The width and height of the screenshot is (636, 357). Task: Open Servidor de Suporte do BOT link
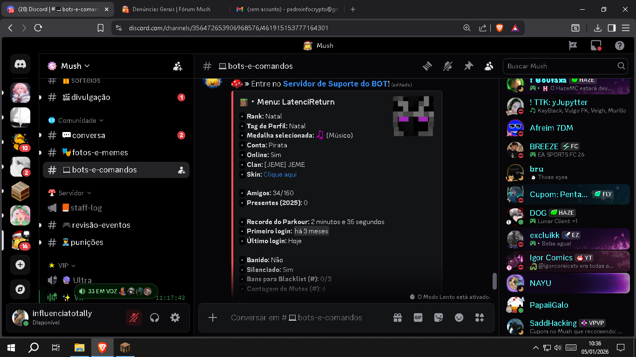[x=336, y=84]
